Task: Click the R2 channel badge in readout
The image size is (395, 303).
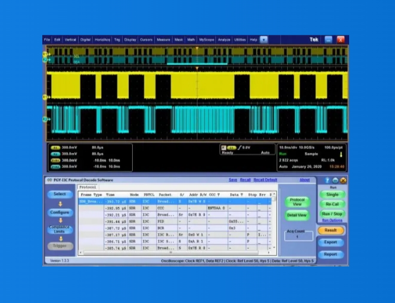Action: click(x=55, y=153)
